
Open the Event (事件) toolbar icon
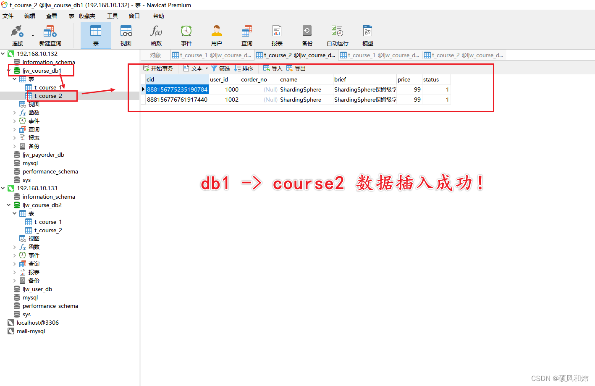[186, 36]
